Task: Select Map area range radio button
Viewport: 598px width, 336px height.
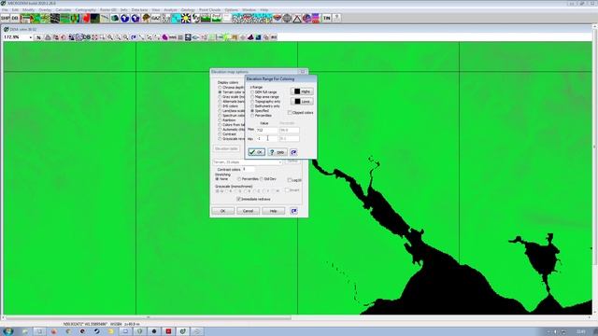Action: click(x=252, y=97)
